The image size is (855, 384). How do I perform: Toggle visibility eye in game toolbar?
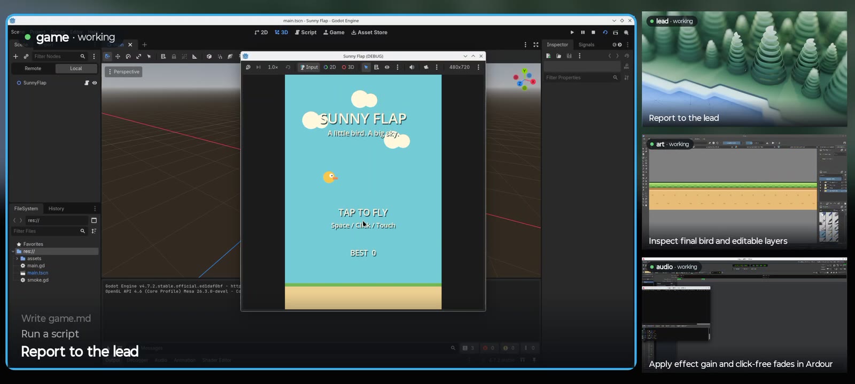(x=387, y=67)
